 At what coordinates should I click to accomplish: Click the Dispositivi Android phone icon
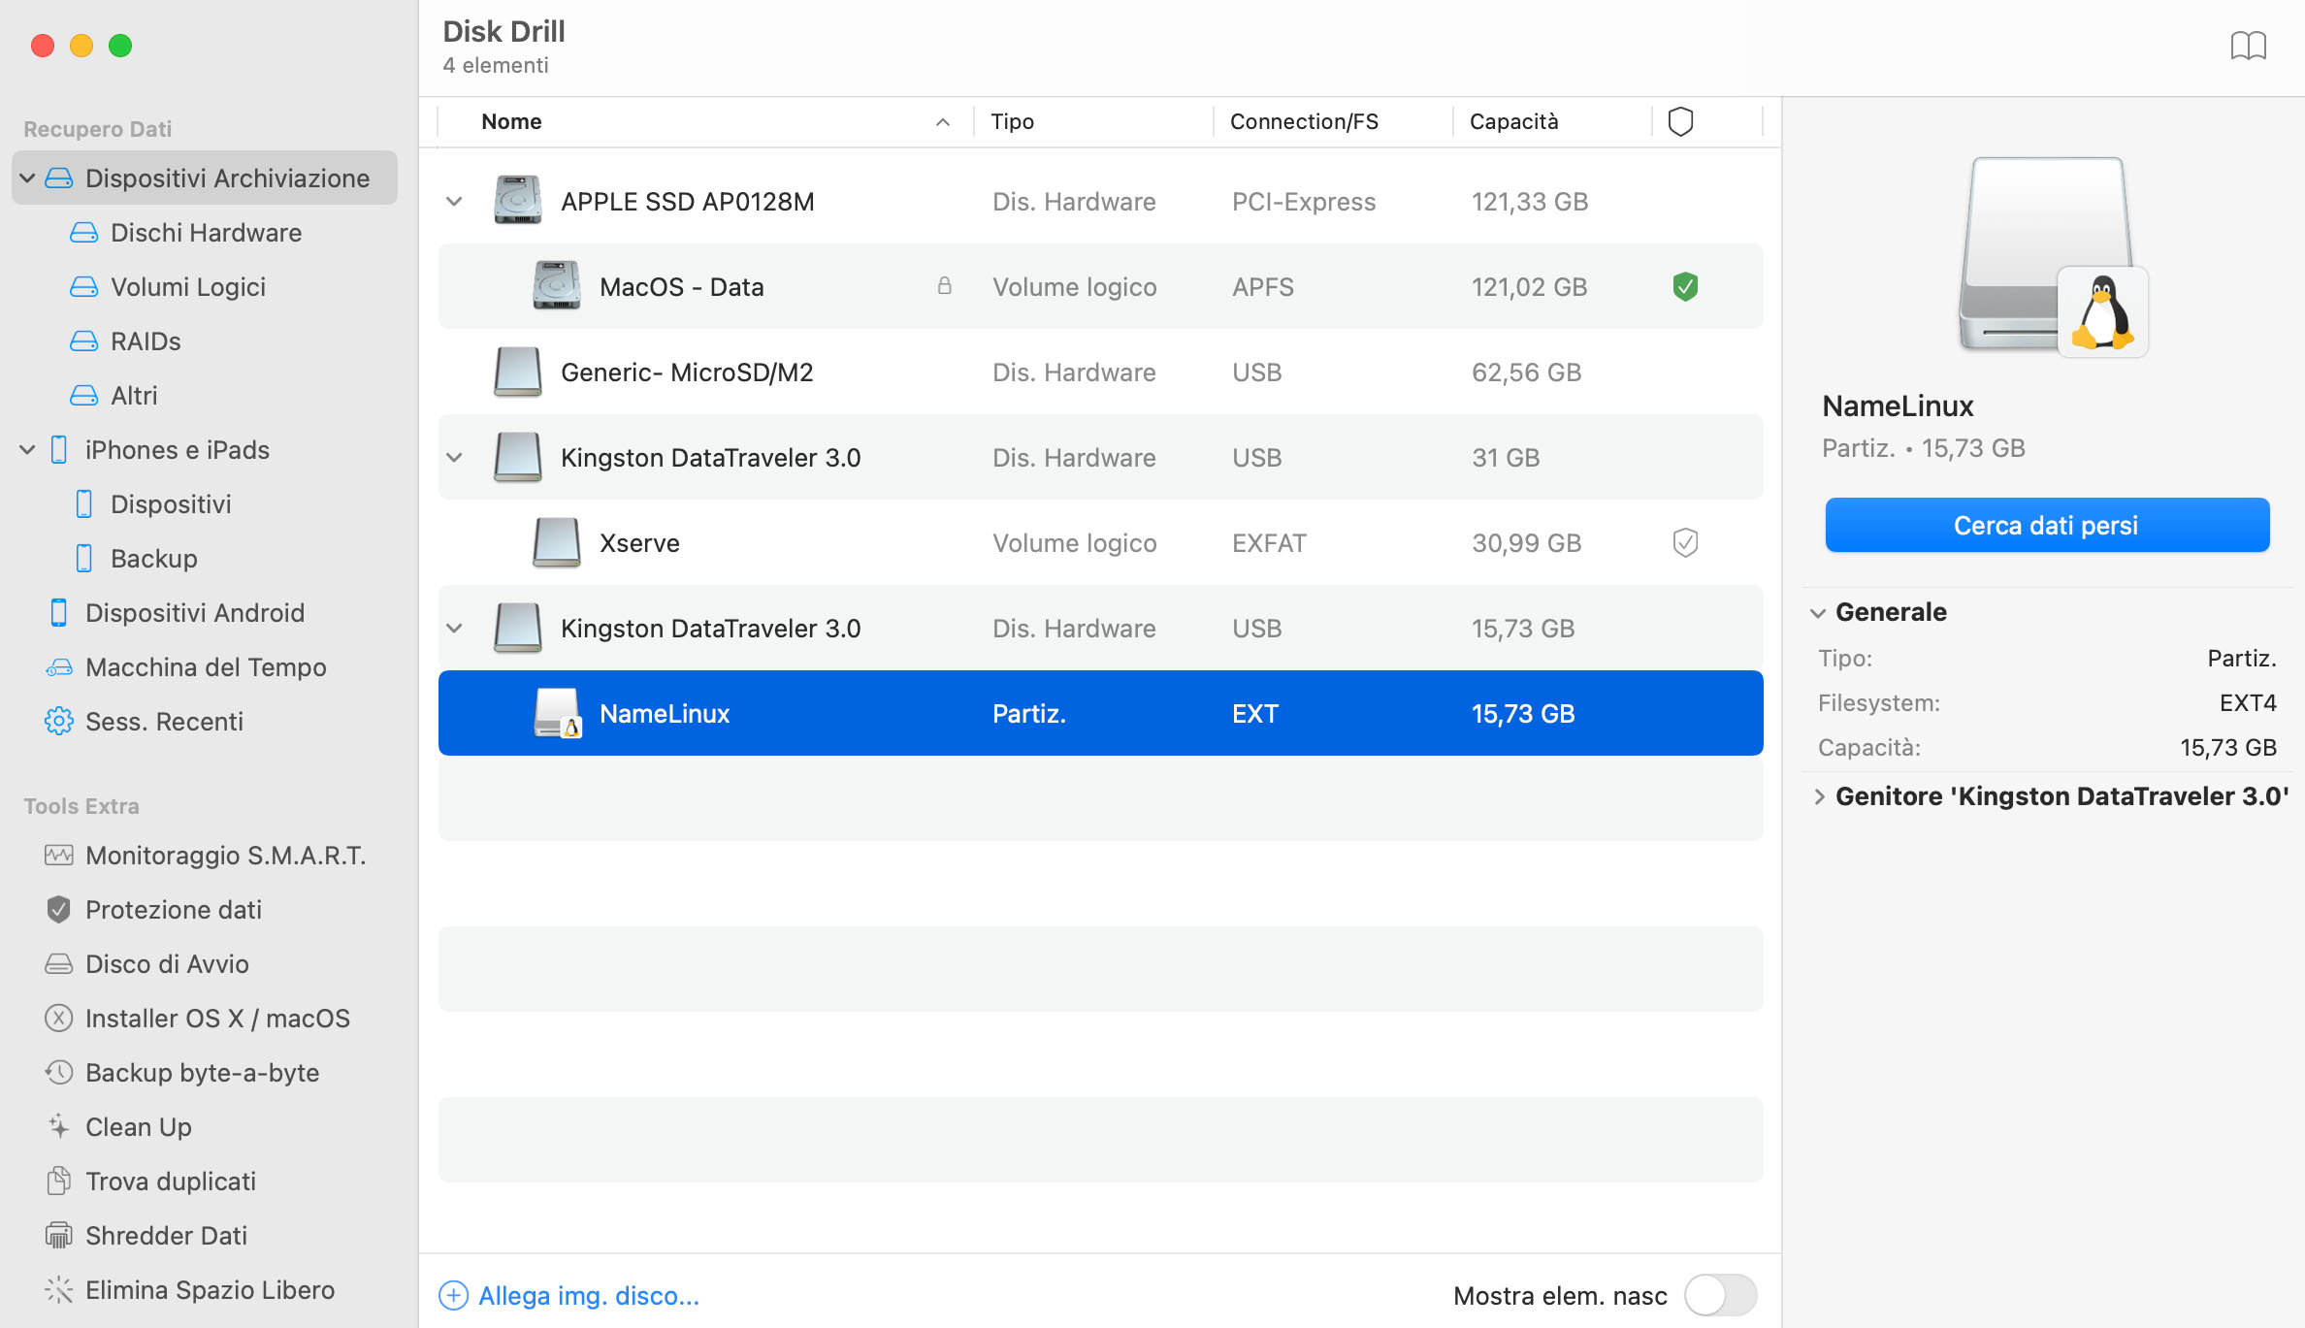[x=58, y=613]
